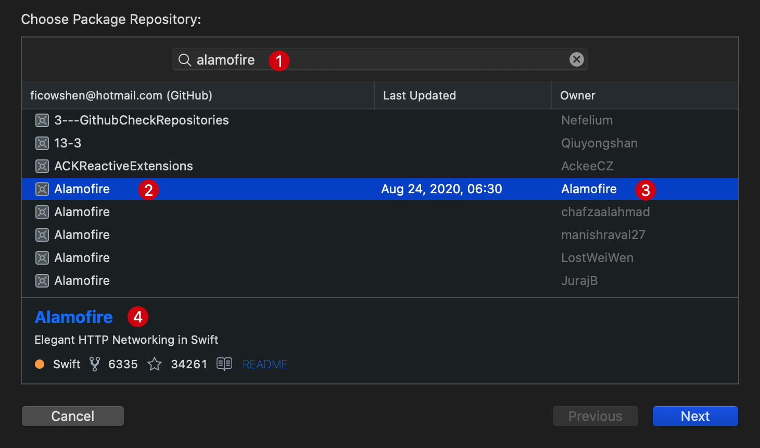Select the ACKReactiveExtensions repository

[x=380, y=166]
